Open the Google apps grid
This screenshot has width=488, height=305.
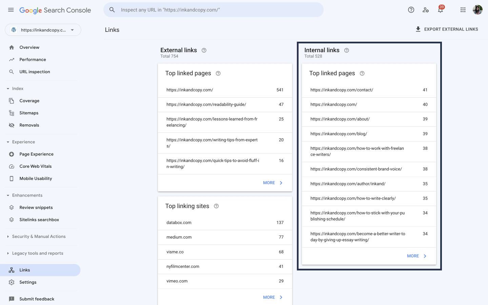(463, 10)
